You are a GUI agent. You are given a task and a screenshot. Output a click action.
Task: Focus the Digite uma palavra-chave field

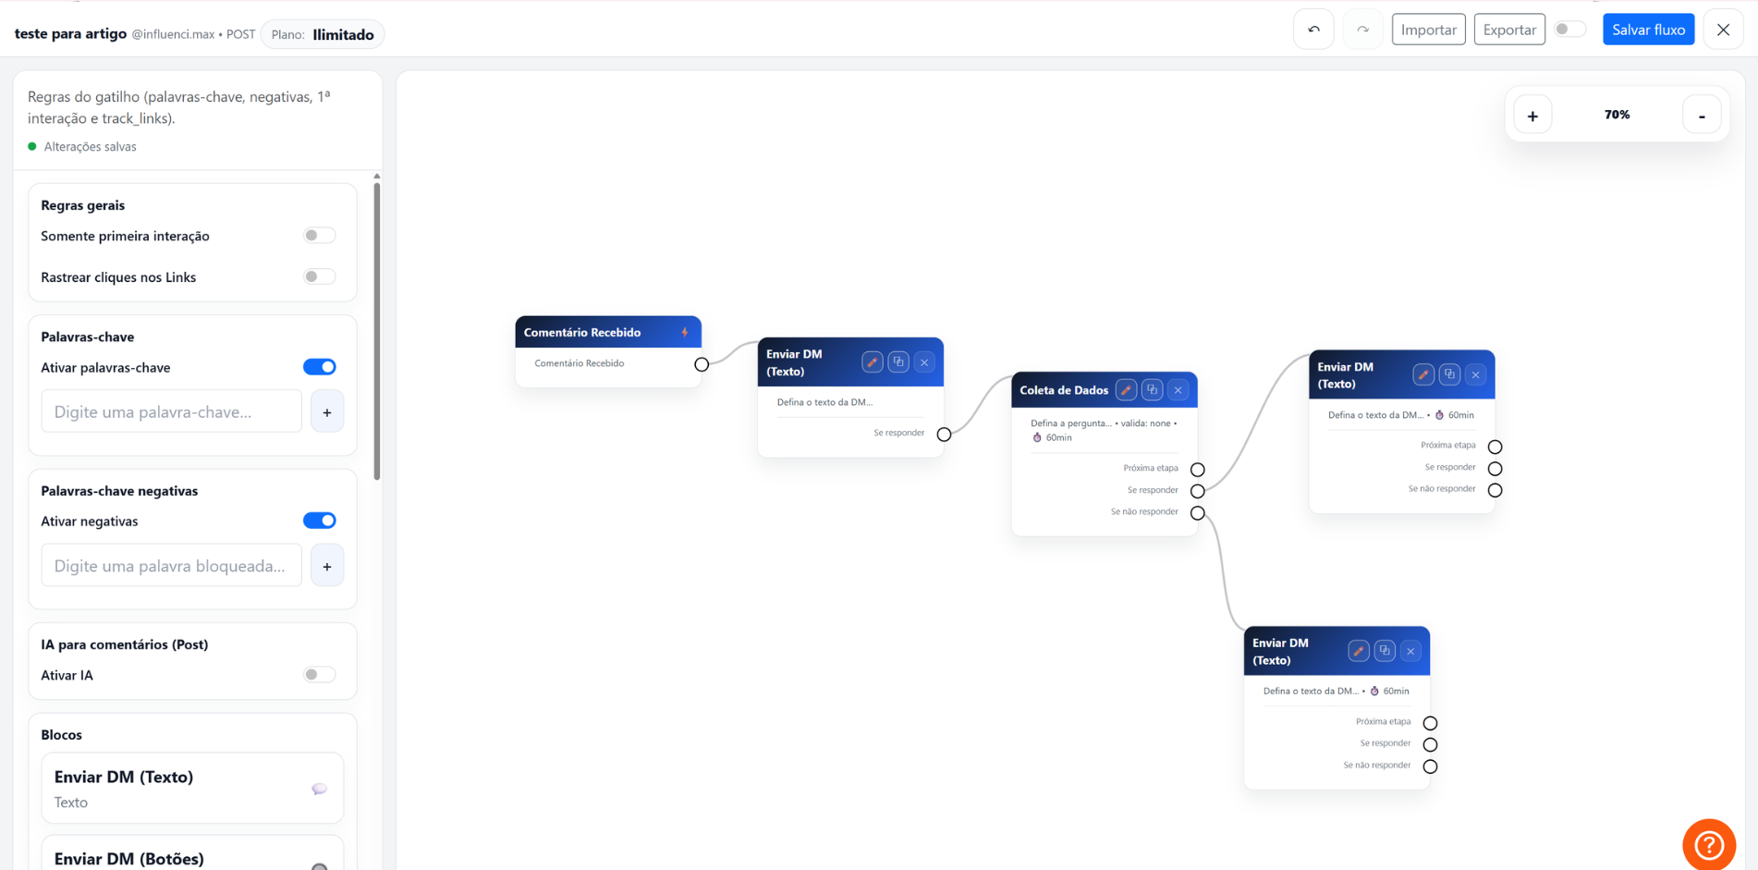tap(171, 411)
